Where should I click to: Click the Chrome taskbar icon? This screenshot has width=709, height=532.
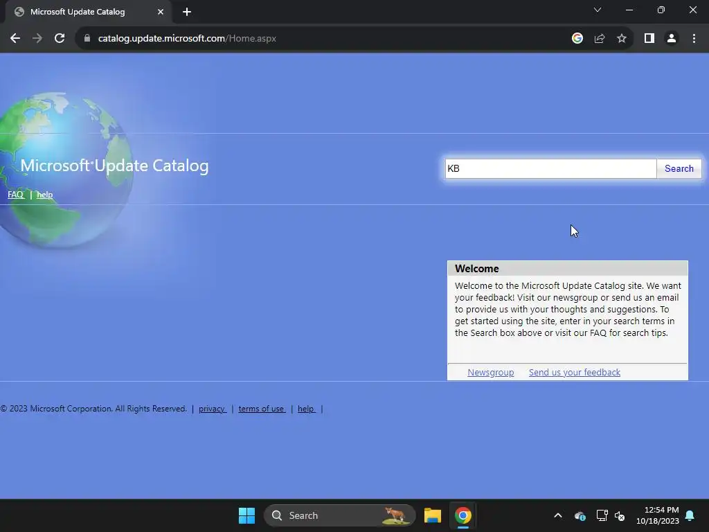[463, 515]
